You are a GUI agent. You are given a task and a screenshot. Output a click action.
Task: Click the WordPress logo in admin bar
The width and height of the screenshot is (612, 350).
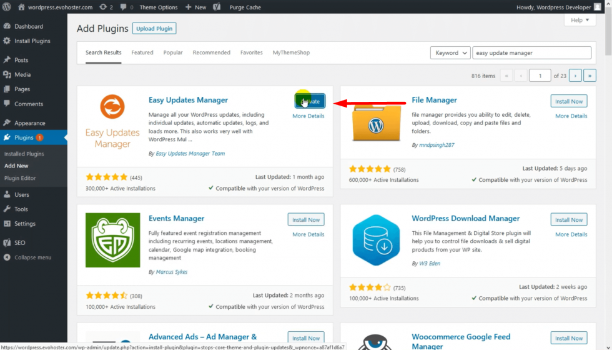coord(7,7)
